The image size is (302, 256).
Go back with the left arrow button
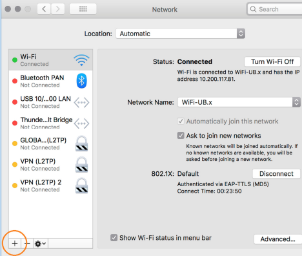(44, 9)
